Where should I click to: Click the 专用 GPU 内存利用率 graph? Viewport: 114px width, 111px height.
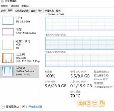(x=80, y=43)
